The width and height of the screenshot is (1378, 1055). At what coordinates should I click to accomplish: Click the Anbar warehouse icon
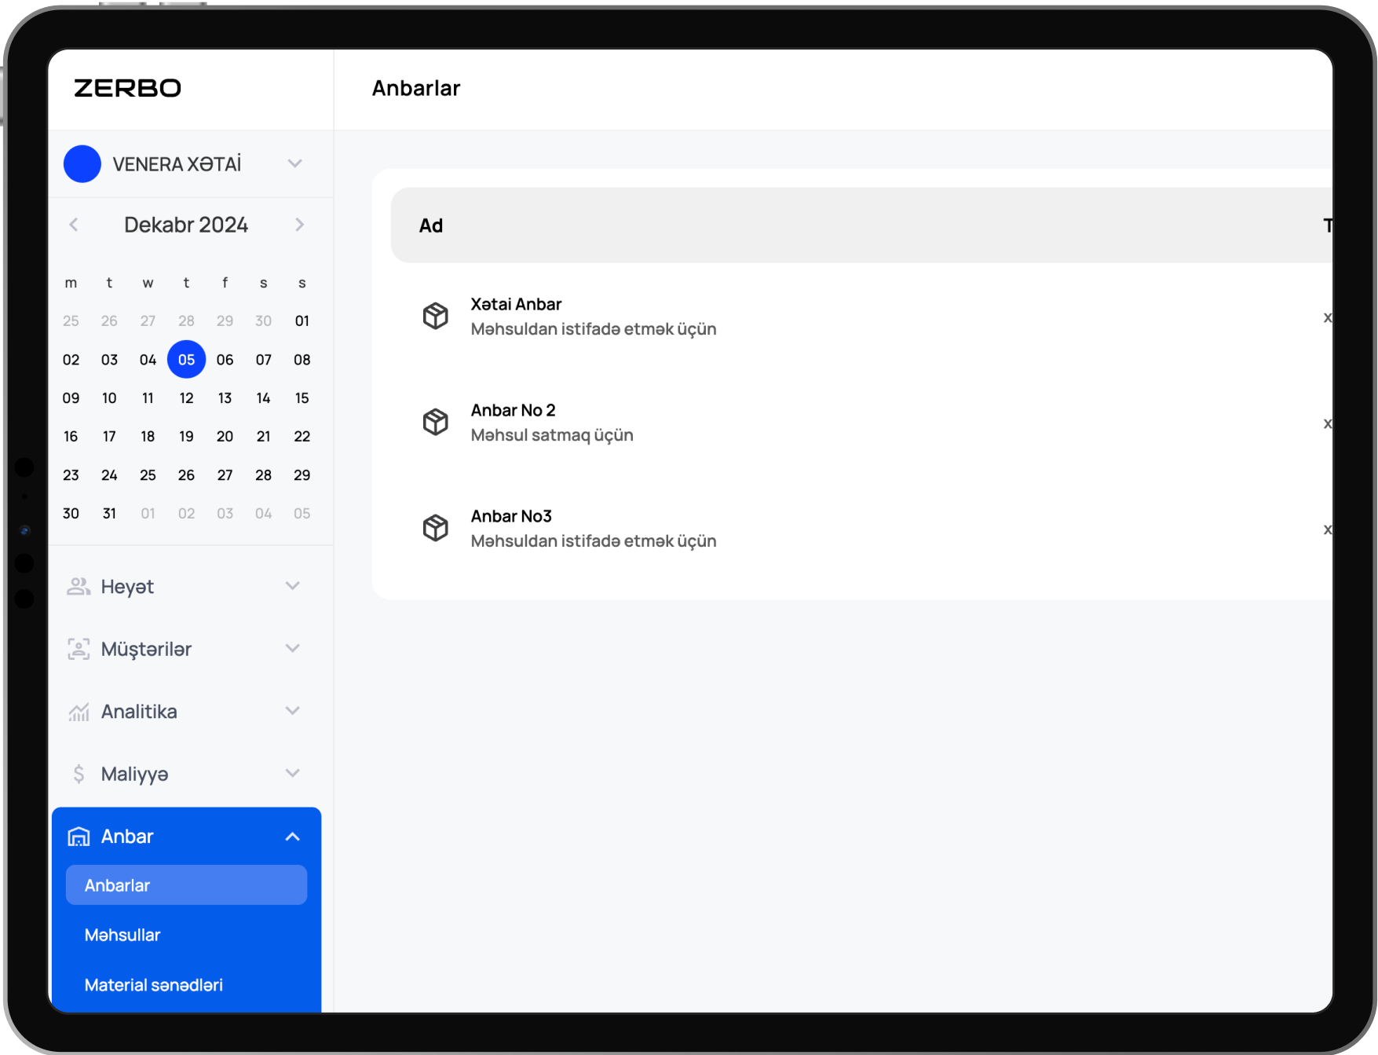click(79, 837)
